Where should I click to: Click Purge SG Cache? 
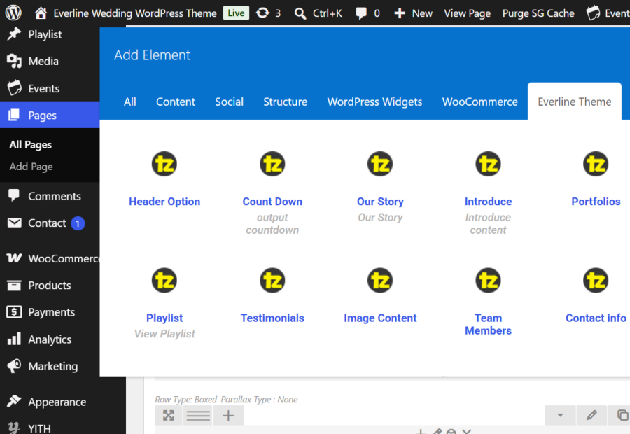tap(538, 13)
